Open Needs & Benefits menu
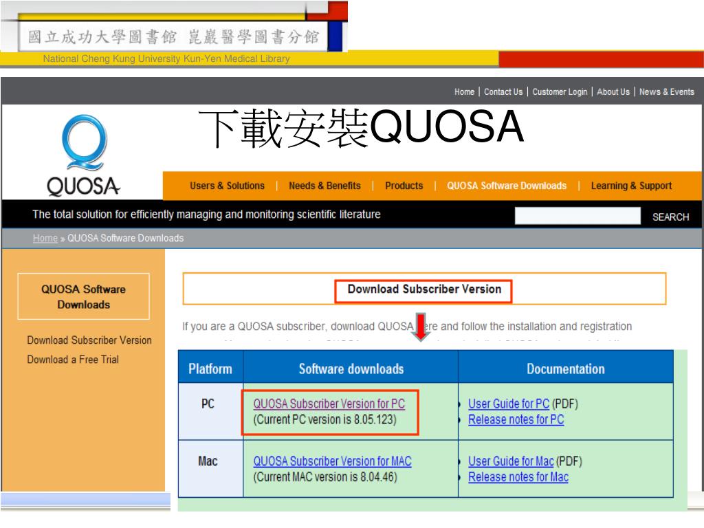 (x=324, y=186)
